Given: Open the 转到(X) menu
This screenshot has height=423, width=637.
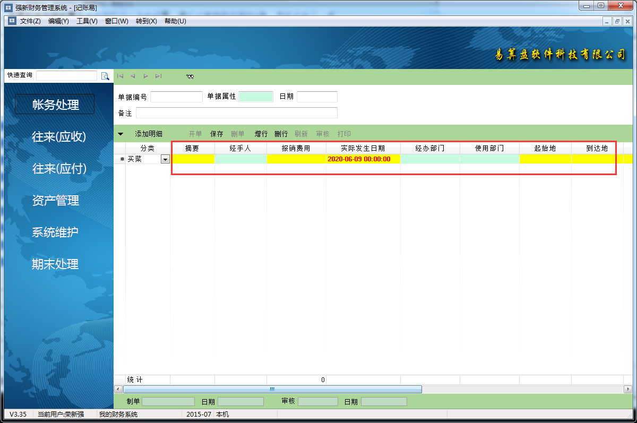Looking at the screenshot, I should [x=146, y=21].
